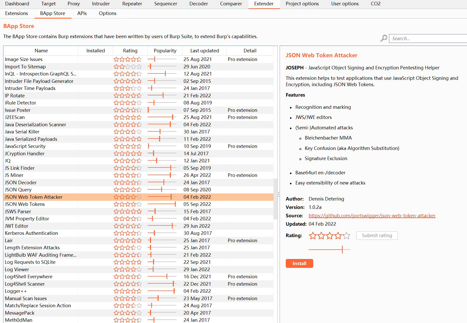Go to the Repeater tab
Image resolution: width=467 pixels, height=323 pixels.
(x=132, y=4)
